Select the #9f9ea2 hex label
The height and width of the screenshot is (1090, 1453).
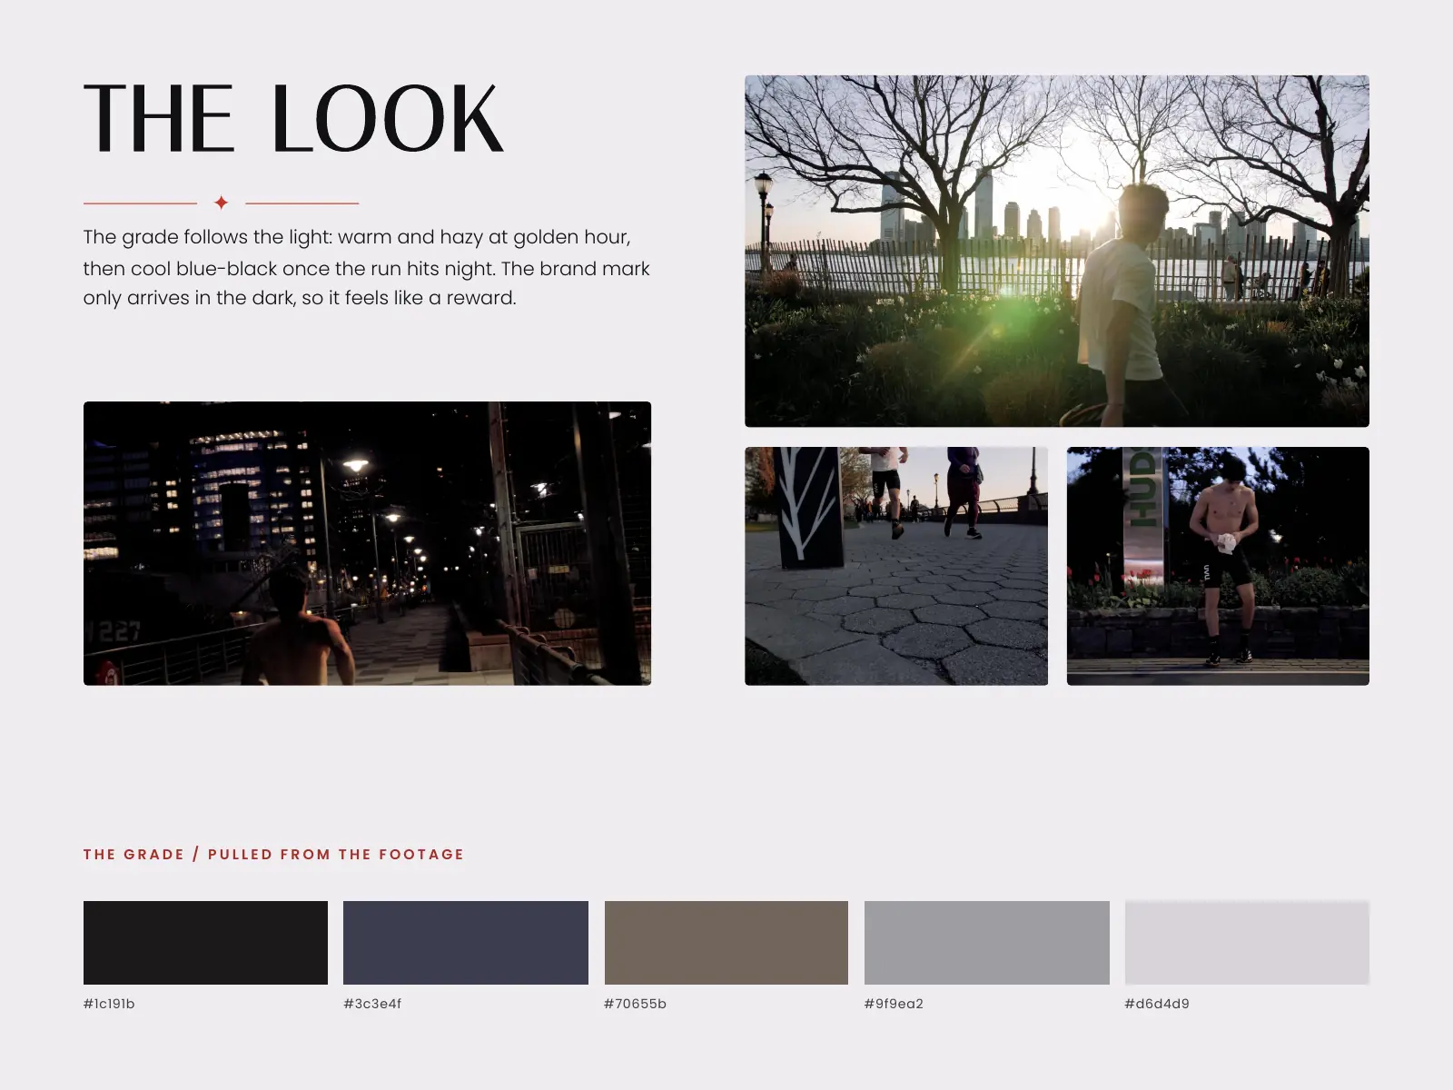point(894,1004)
